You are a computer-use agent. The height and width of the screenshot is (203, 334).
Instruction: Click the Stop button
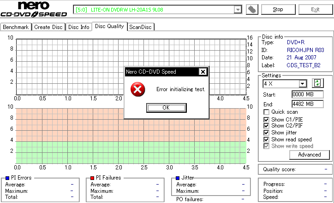tap(278, 10)
